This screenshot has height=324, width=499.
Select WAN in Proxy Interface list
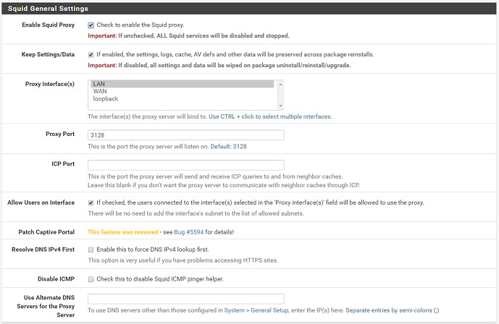182,91
